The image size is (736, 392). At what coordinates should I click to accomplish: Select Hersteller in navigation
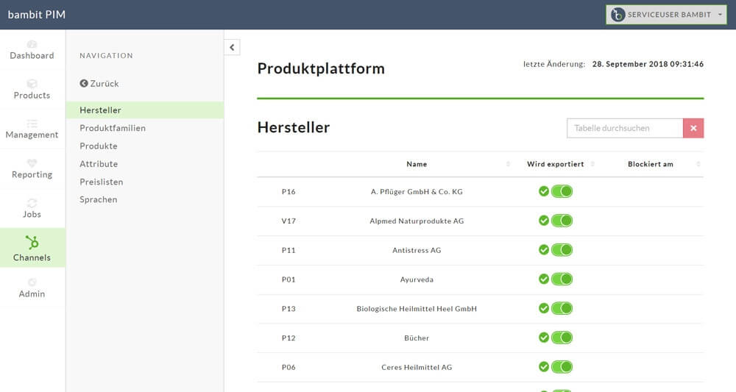144,110
